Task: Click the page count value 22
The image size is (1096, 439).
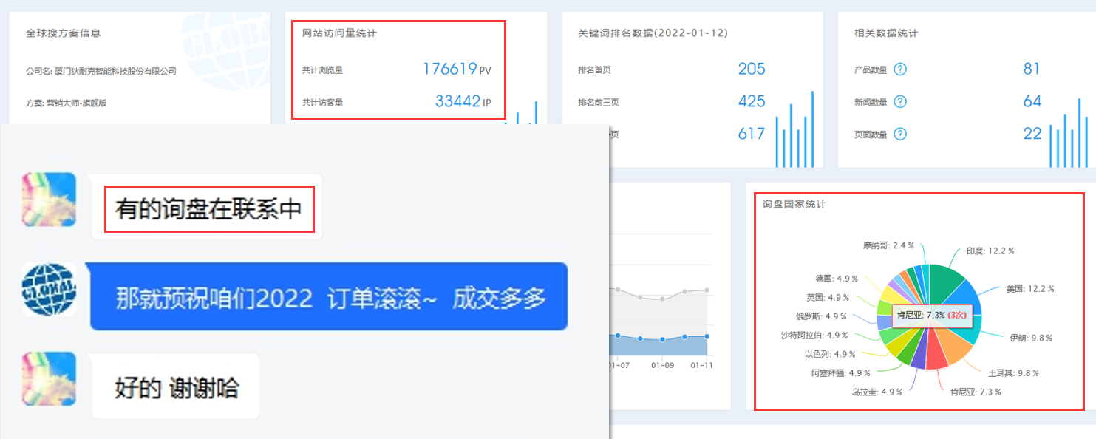Action: [x=1032, y=135]
